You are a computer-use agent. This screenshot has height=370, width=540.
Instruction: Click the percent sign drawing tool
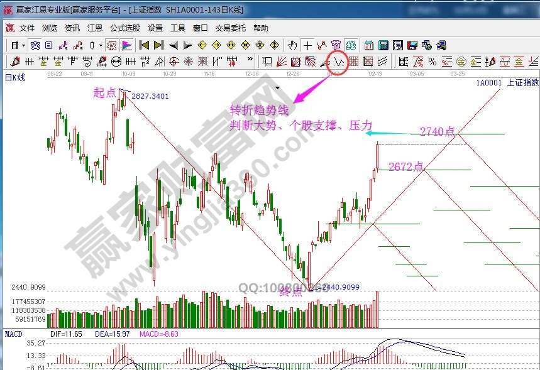click(433, 62)
